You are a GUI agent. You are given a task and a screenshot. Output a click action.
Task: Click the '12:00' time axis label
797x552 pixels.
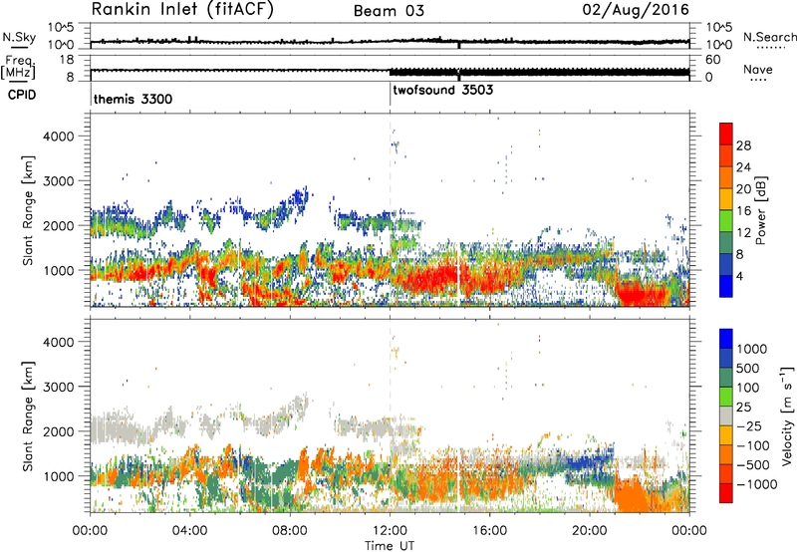point(390,531)
